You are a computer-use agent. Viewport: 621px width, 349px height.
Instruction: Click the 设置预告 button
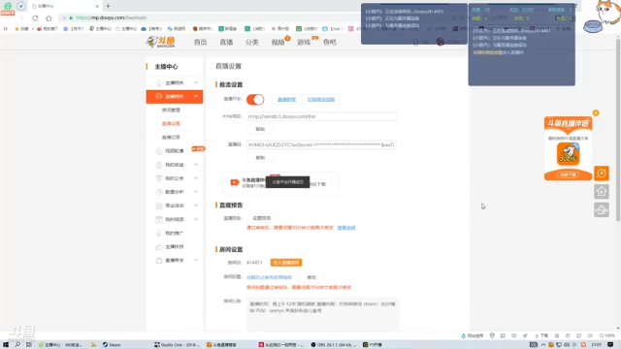262,218
